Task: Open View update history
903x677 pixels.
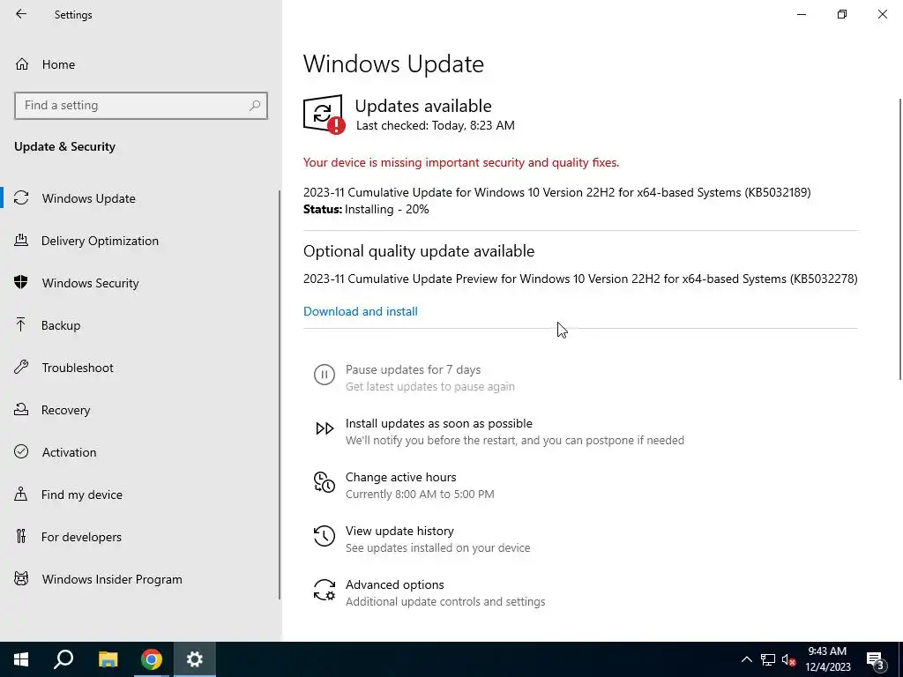Action: coord(399,531)
